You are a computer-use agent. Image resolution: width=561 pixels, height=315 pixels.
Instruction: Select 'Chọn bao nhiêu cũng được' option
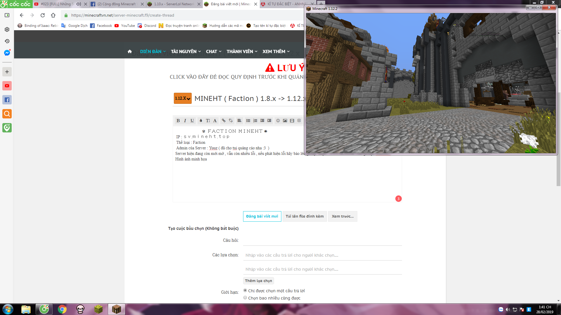tap(245, 298)
